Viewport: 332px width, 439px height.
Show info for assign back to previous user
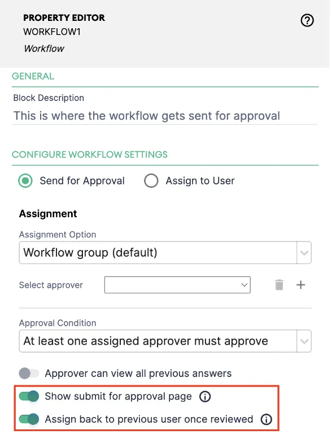pos(266,419)
